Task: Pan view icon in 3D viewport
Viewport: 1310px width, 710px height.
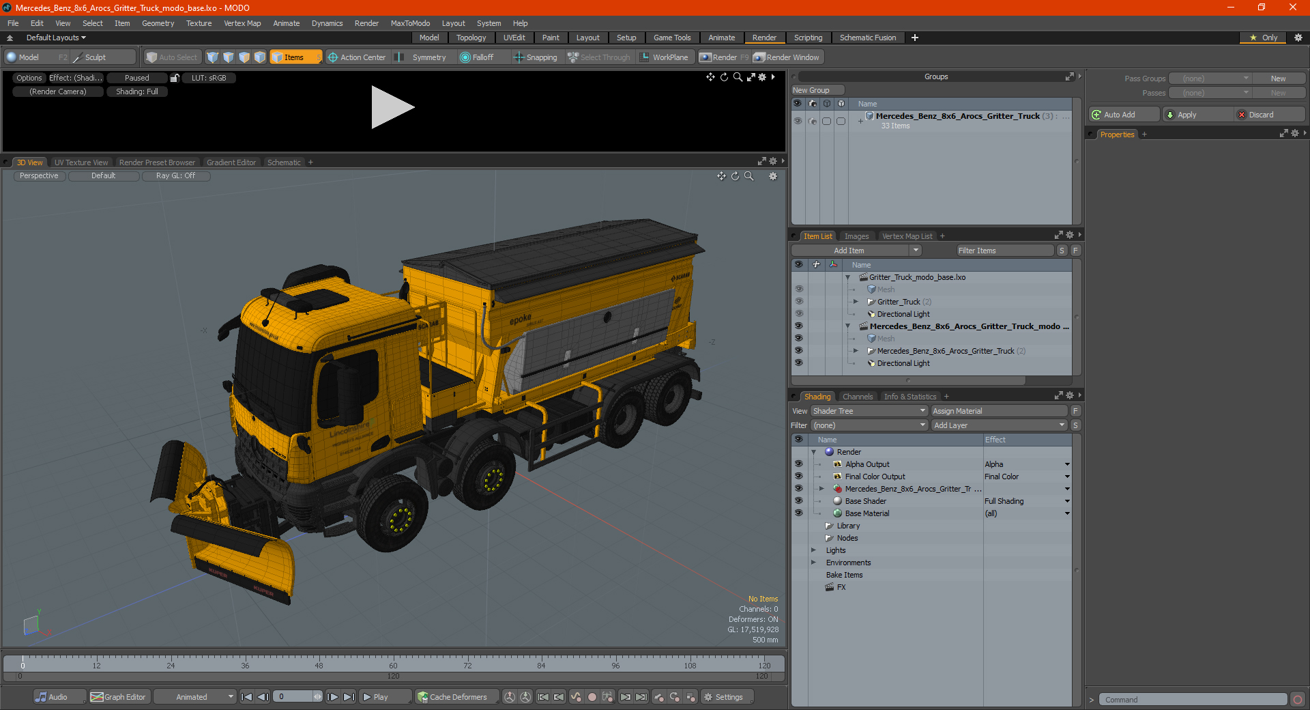Action: (721, 176)
